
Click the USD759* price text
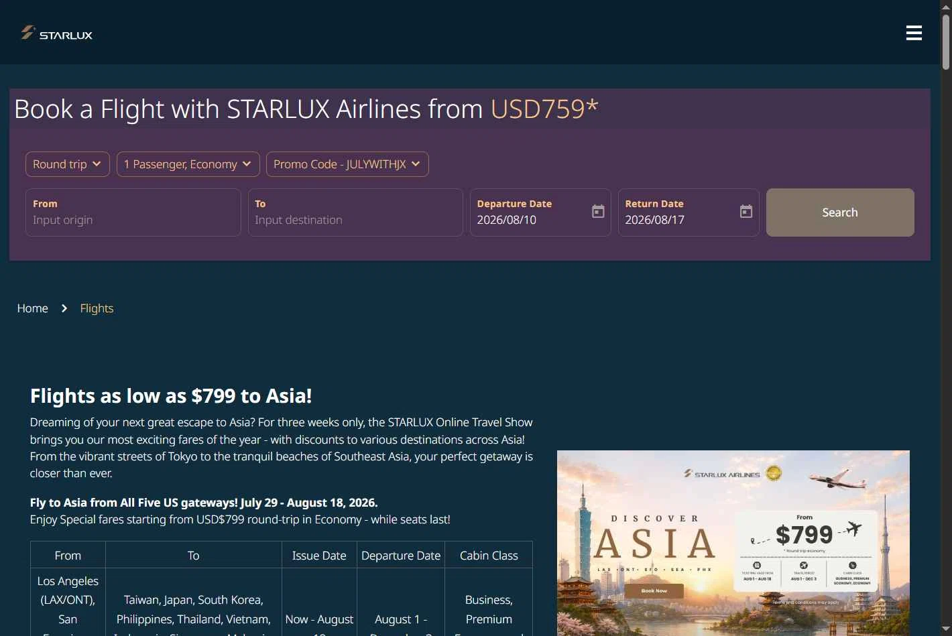[544, 109]
